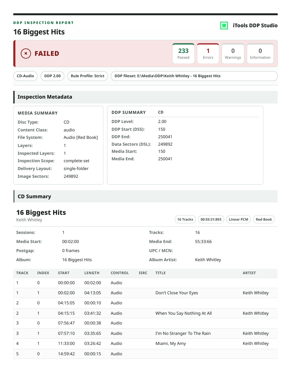
Task: Click the length value 04:13:05
Action: coord(92,293)
